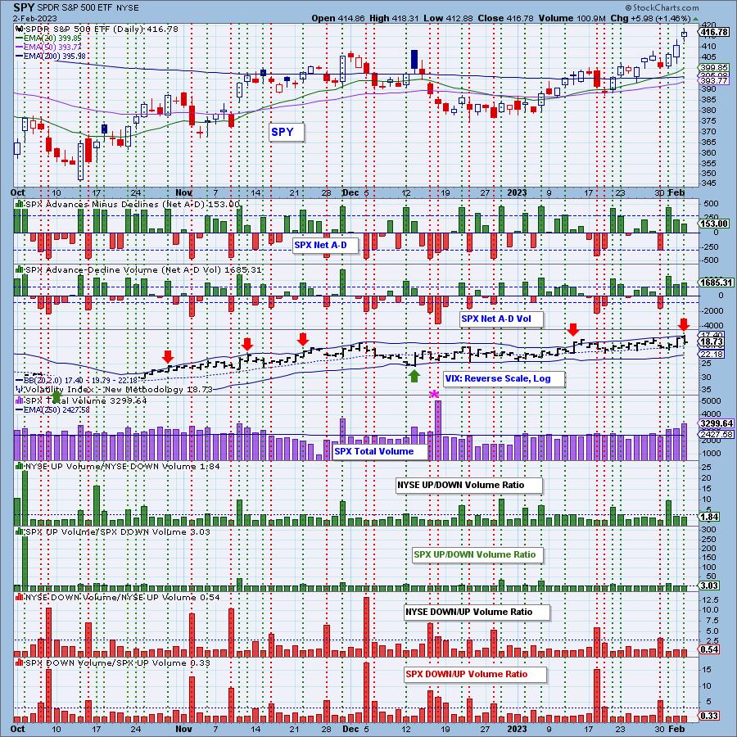
Task: Click the green EMA(20) legend line swatch
Action: pos(20,38)
